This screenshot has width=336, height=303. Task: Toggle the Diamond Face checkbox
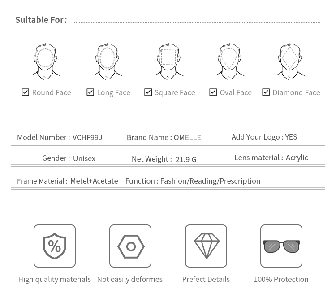(266, 92)
